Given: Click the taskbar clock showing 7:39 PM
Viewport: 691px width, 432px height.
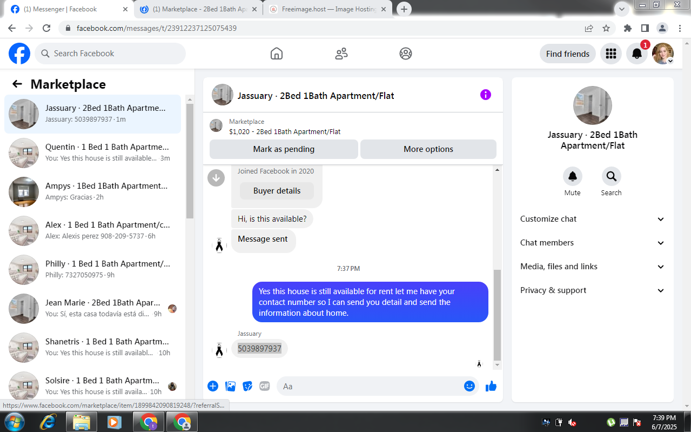Looking at the screenshot, I should point(664,422).
